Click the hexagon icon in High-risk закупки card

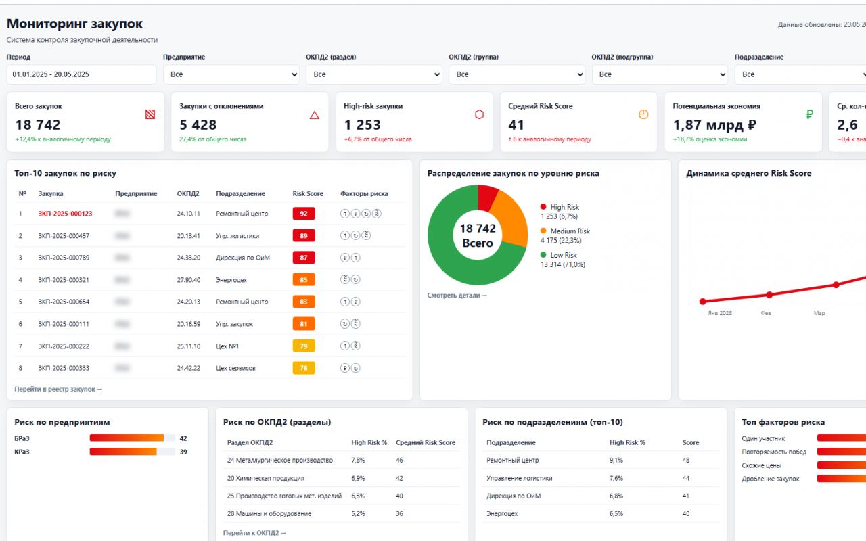click(479, 115)
